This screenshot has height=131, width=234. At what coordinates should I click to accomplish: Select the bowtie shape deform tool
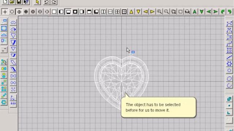point(13,76)
